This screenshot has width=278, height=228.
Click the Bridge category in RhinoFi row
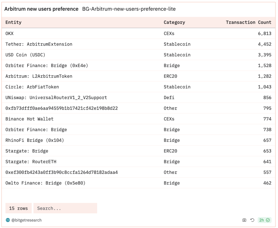click(x=172, y=140)
